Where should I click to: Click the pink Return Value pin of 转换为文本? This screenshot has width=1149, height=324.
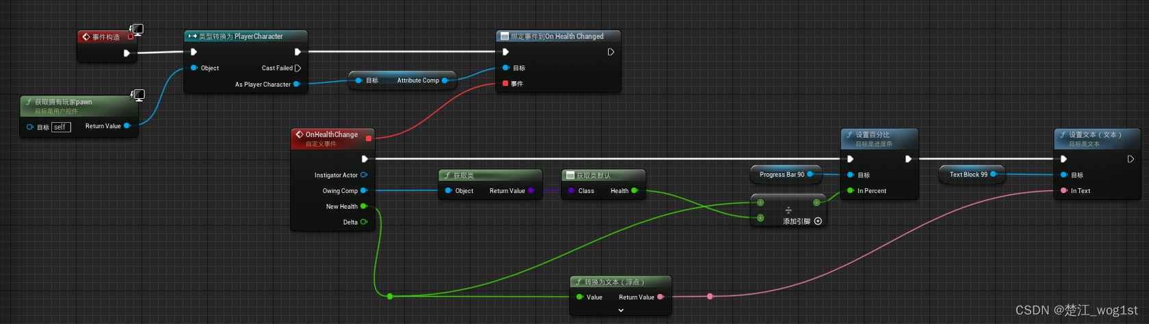[x=660, y=297]
